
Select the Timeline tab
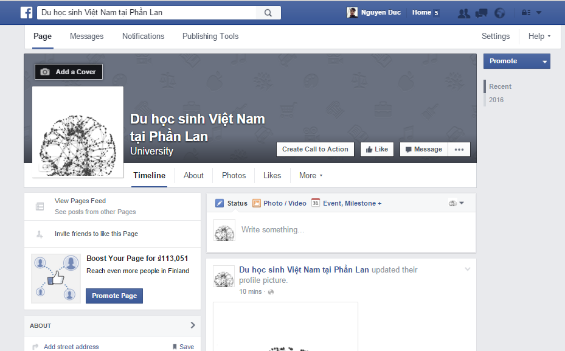click(149, 175)
